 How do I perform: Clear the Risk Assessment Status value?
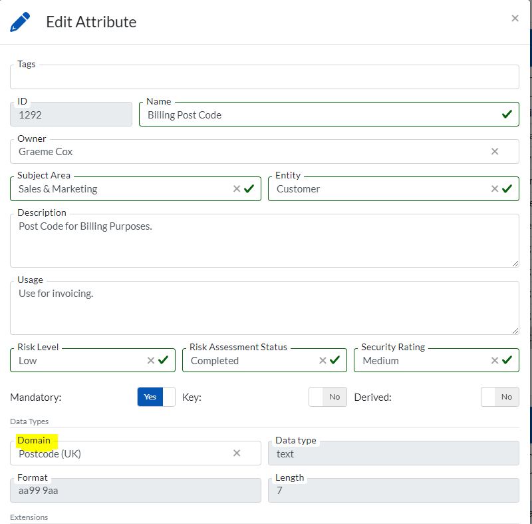[x=323, y=361]
